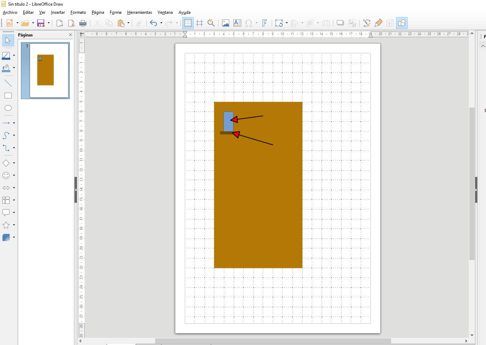The height and width of the screenshot is (345, 486).
Task: Toggle Gluepoints highlighter icon
Action: point(378,23)
